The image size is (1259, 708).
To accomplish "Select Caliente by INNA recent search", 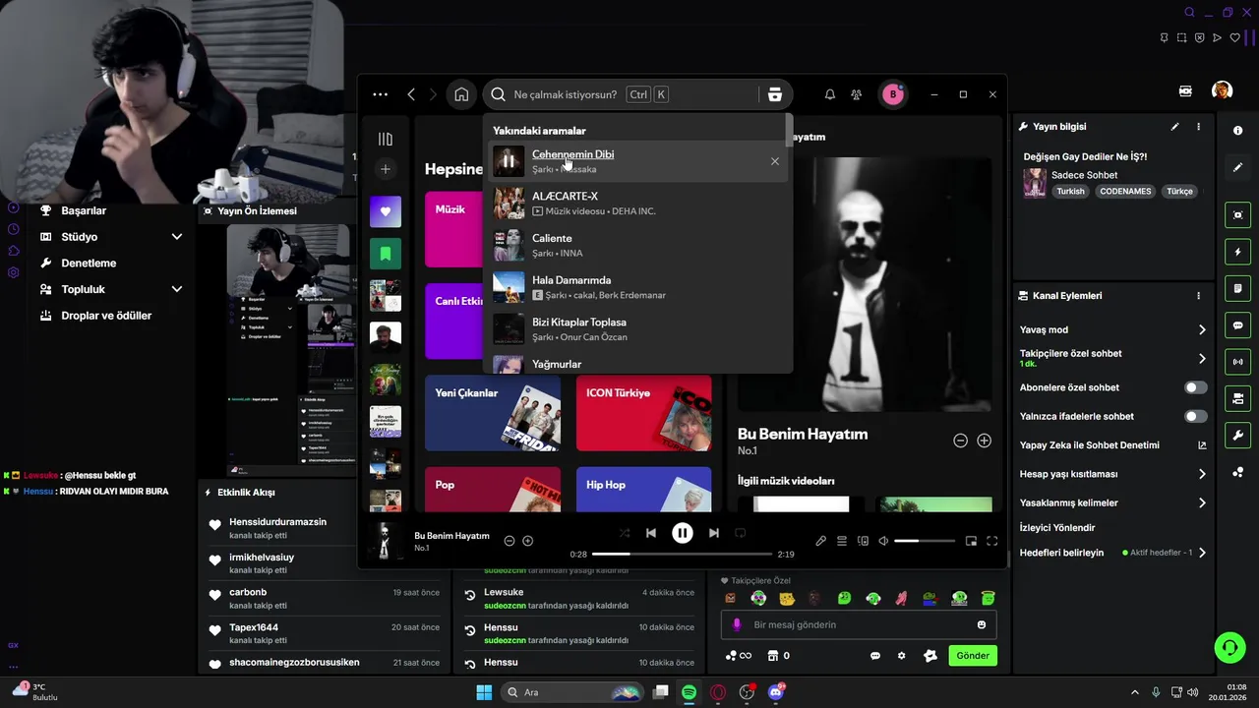I will point(637,245).
